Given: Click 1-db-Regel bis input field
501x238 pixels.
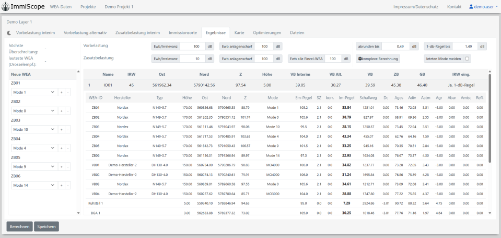Looking at the screenshot, I should pyautogui.click(x=464, y=47).
